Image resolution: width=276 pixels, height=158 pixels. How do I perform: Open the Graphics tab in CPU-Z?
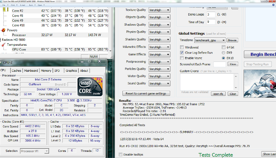click(x=71, y=71)
